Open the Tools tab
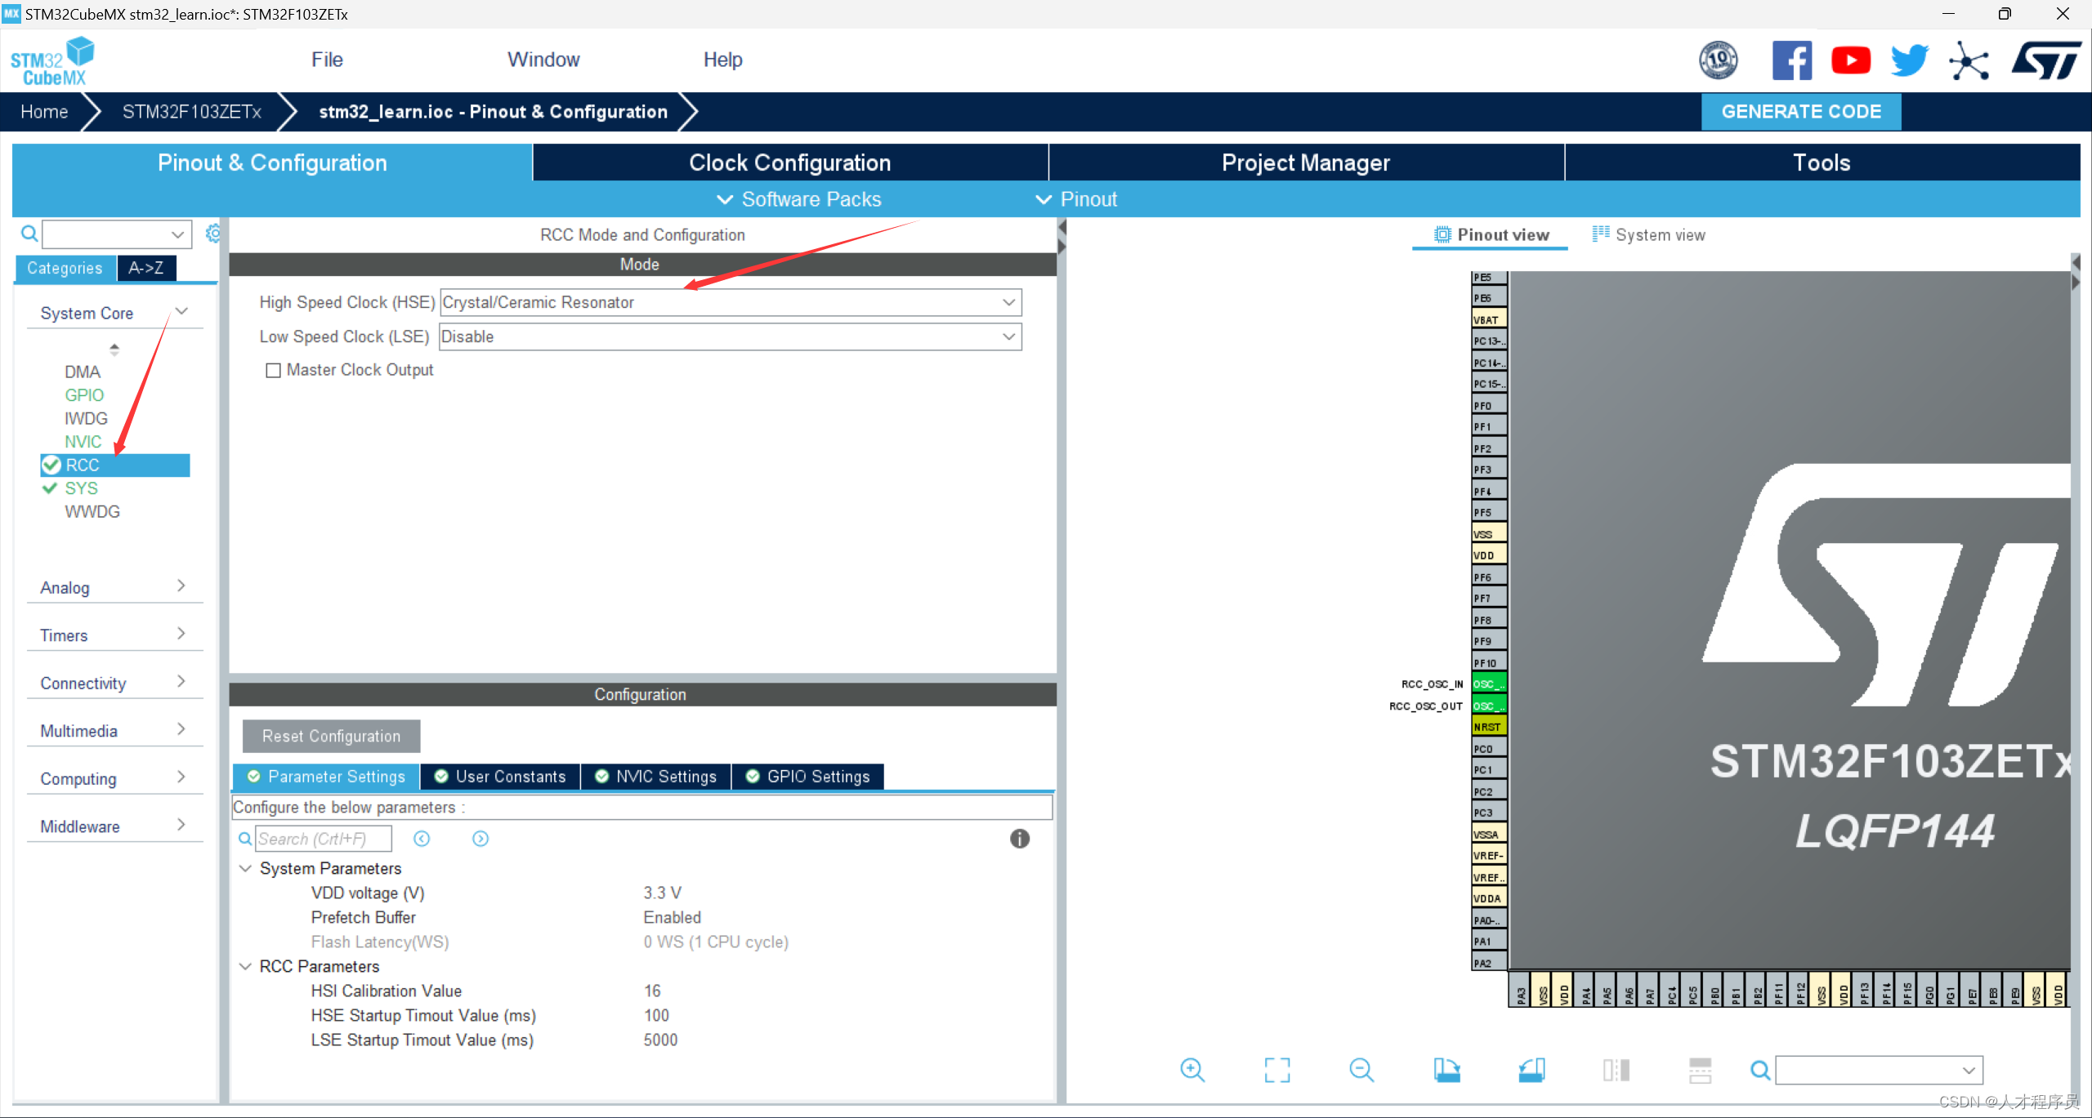The width and height of the screenshot is (2092, 1118). (1822, 163)
